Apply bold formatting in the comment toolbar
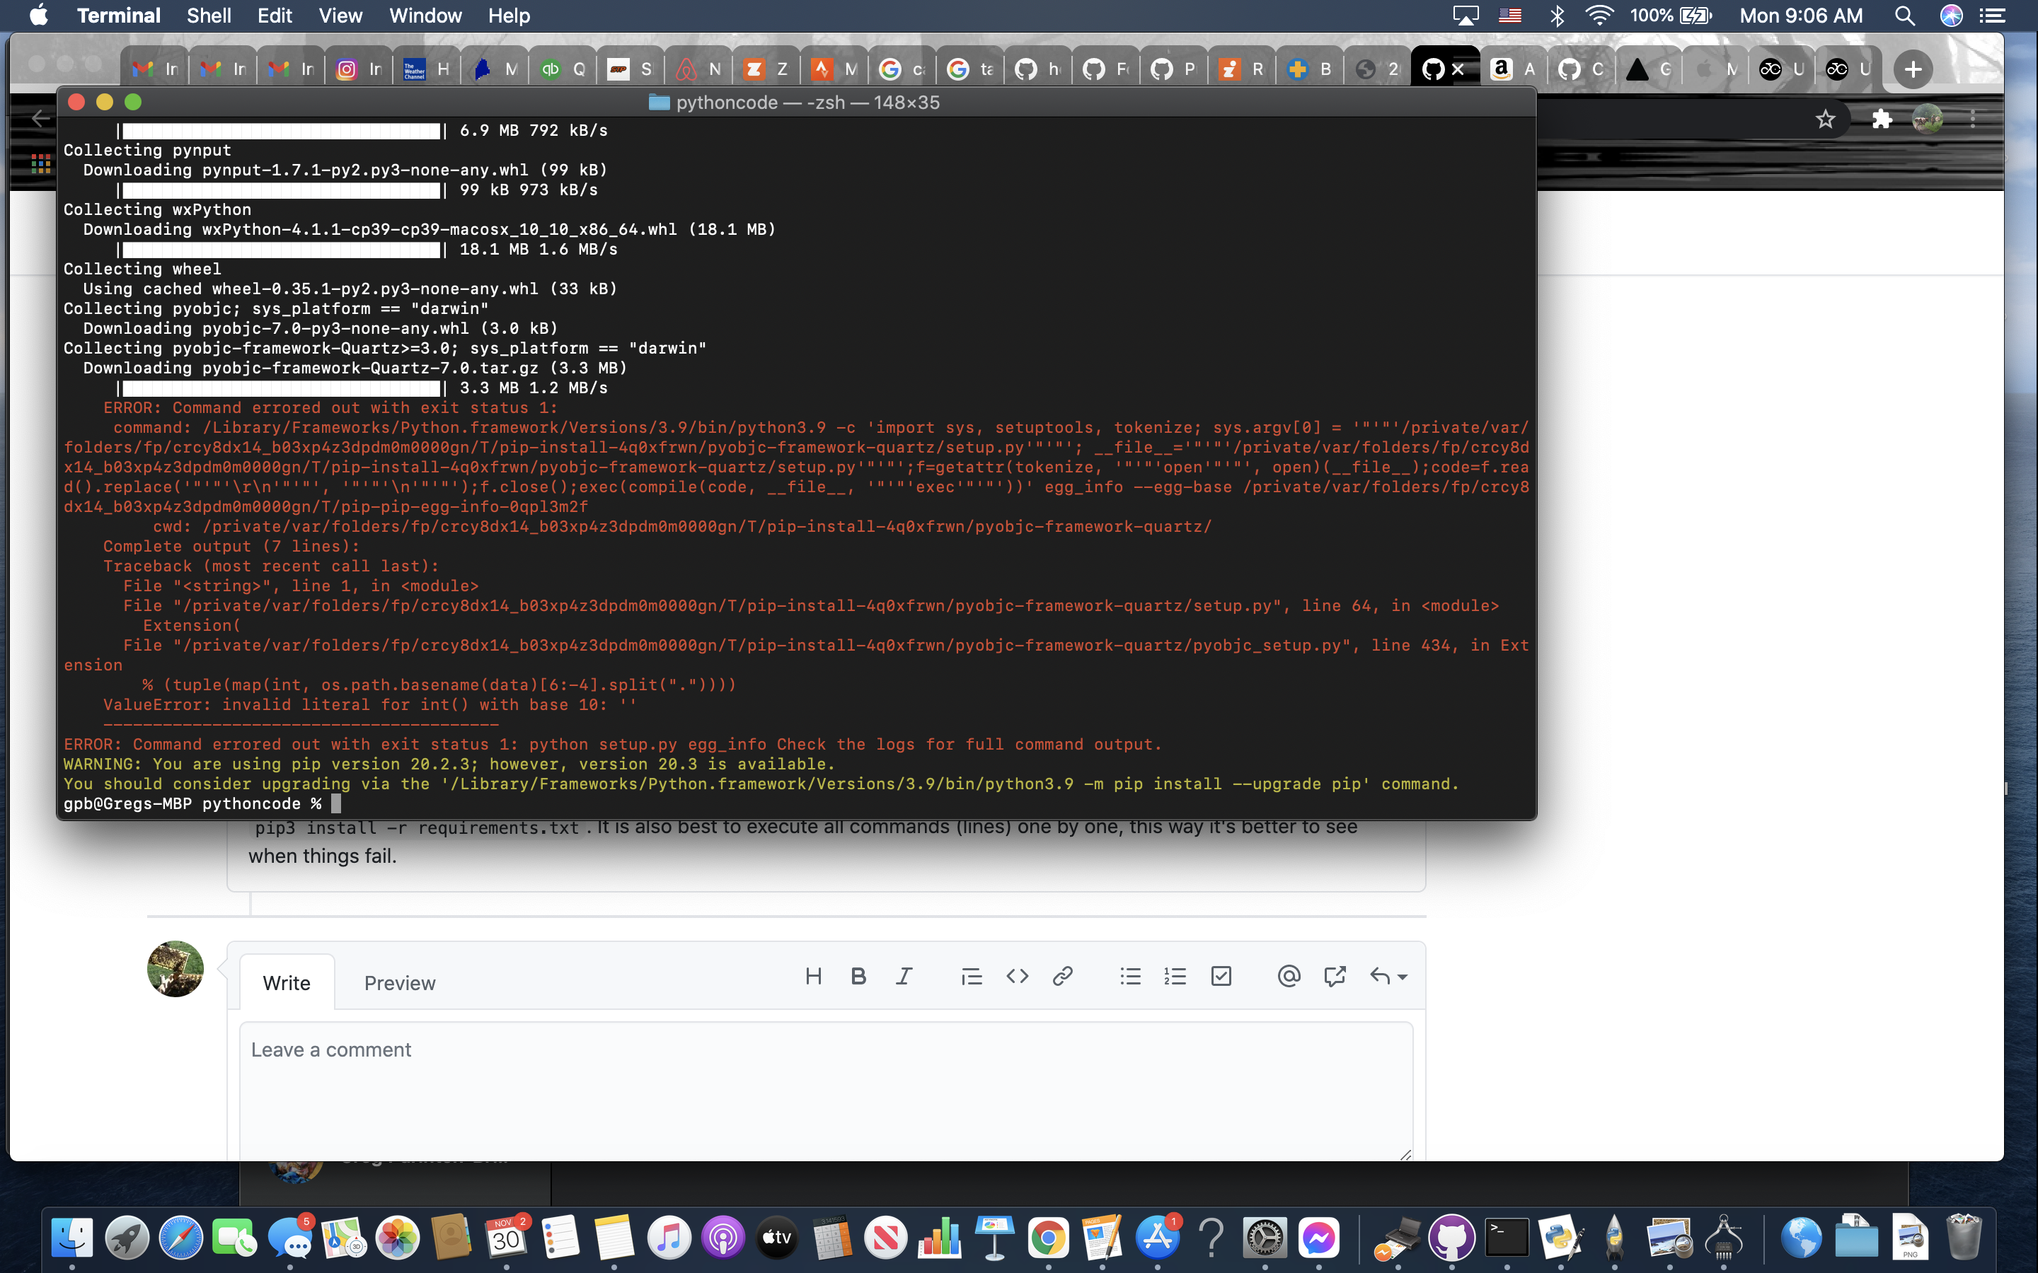 click(858, 976)
